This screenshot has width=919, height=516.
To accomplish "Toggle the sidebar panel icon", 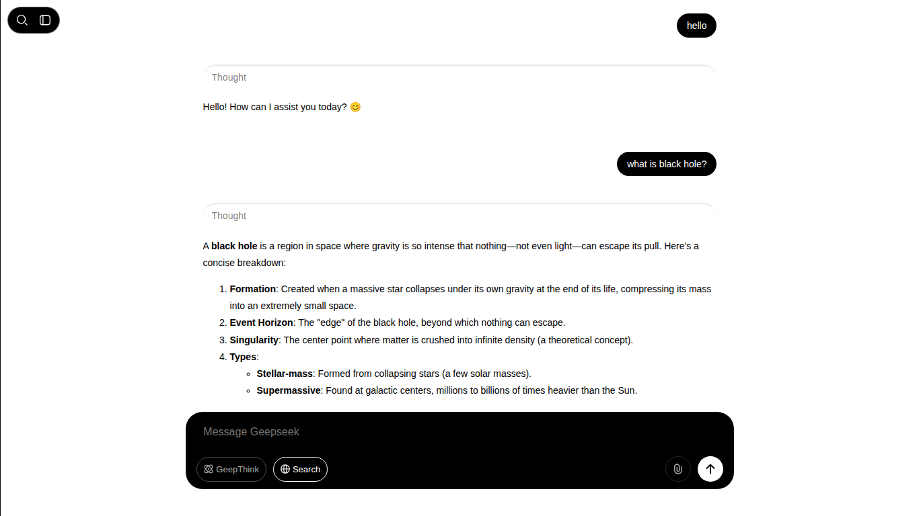I will (45, 20).
